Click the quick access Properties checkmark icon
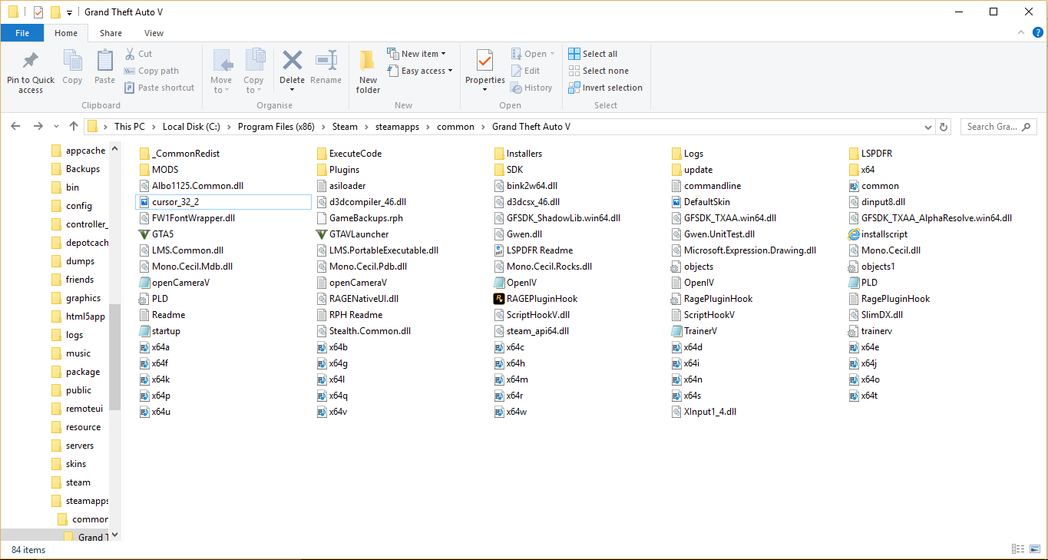This screenshot has width=1048, height=560. tap(38, 12)
